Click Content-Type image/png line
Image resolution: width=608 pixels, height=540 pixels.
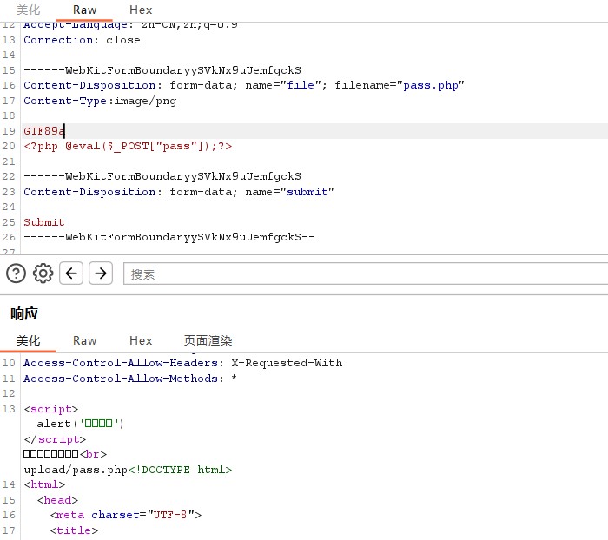tap(100, 101)
